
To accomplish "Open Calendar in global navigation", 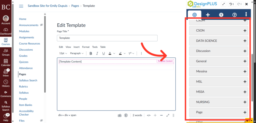I will pos(6,63).
